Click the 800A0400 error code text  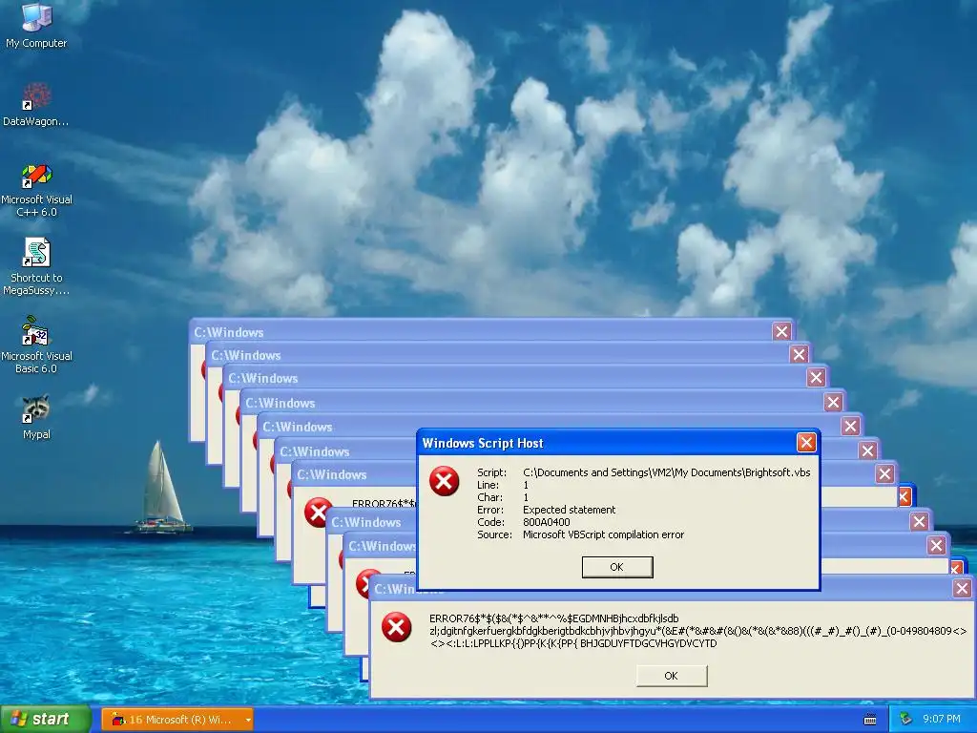(546, 522)
